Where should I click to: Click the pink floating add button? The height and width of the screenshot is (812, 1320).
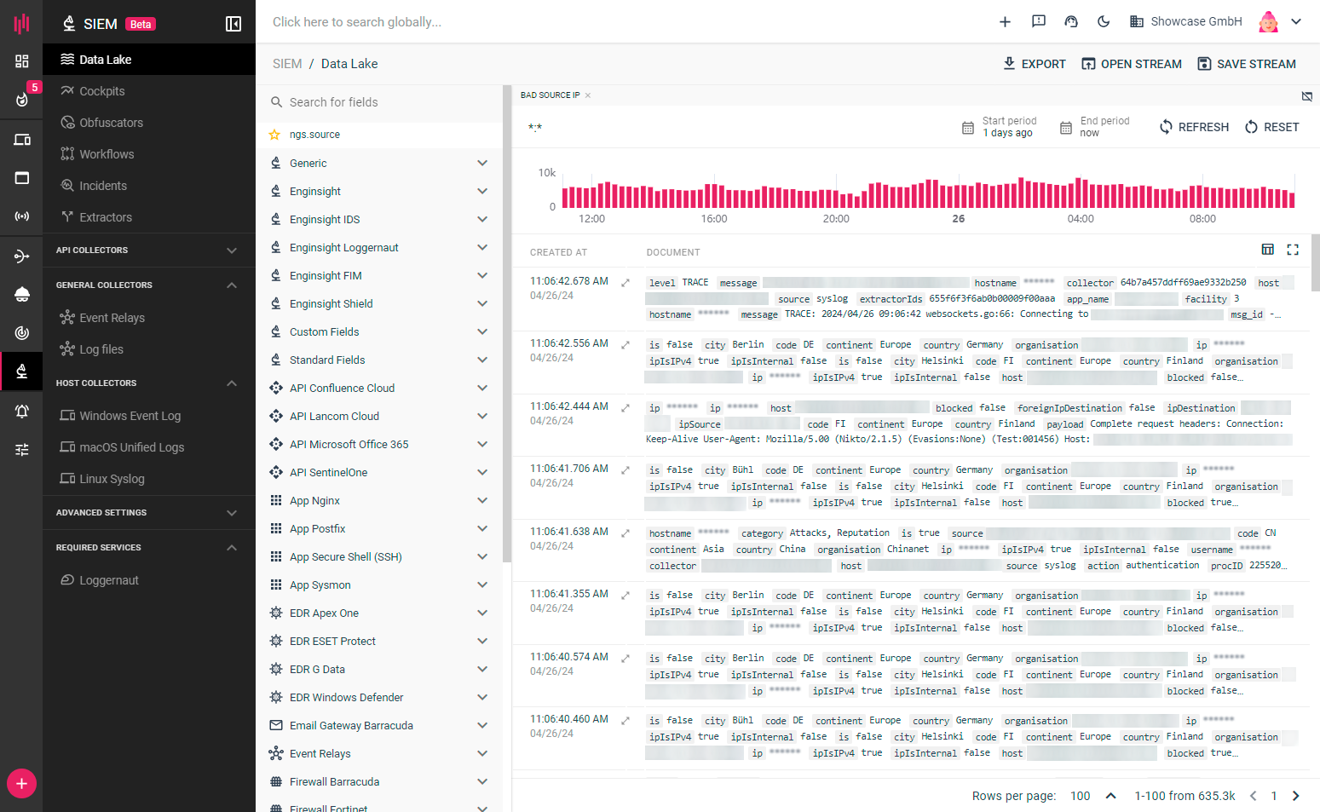coord(21,783)
